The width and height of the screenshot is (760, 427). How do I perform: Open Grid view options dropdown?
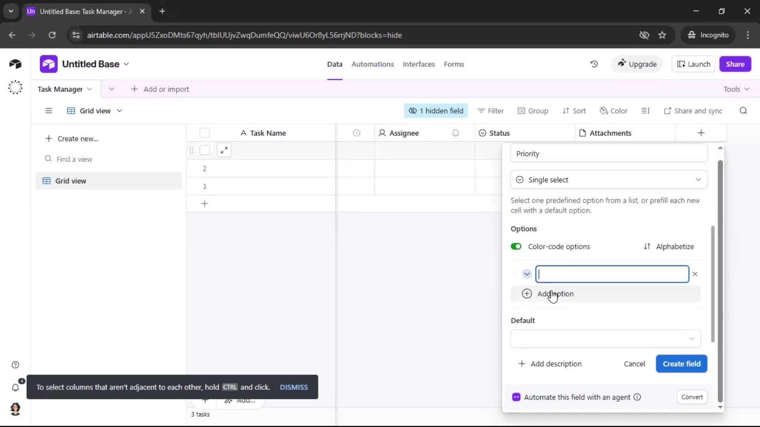point(119,111)
